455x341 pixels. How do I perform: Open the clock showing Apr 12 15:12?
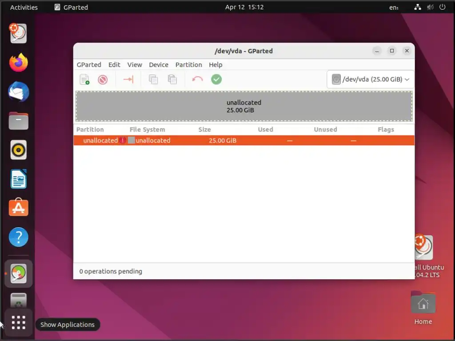244,7
